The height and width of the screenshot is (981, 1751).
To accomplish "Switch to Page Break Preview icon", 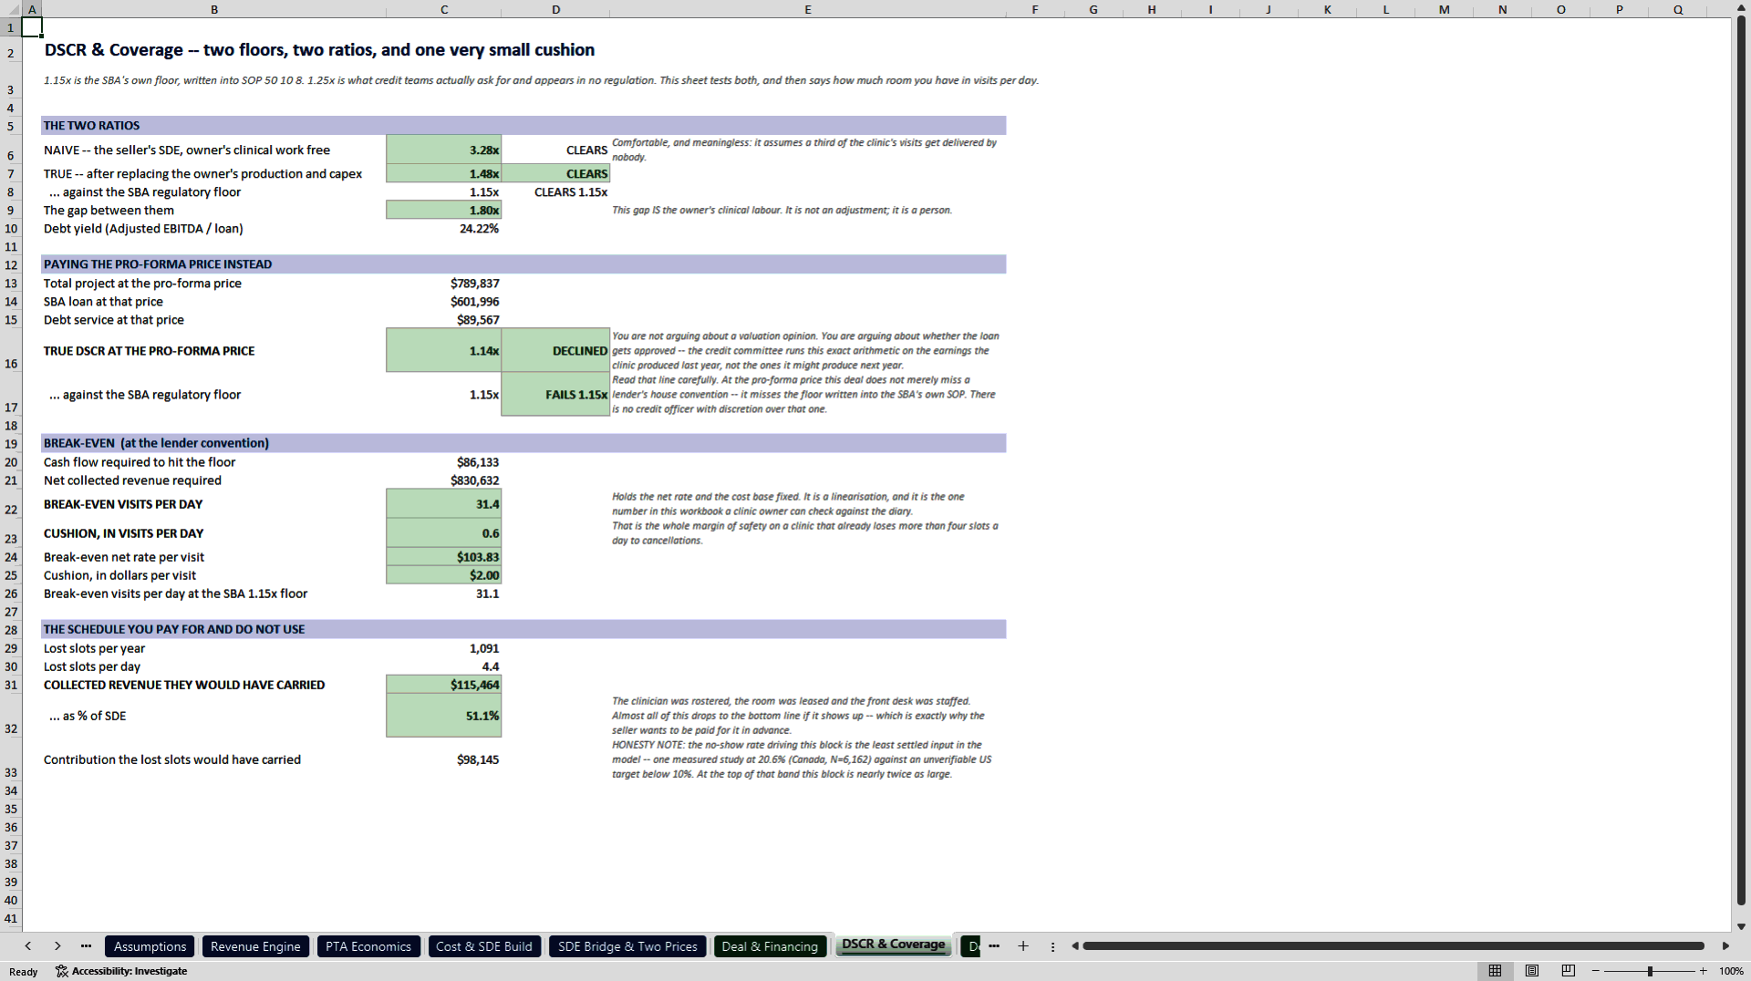I will 1569,971.
